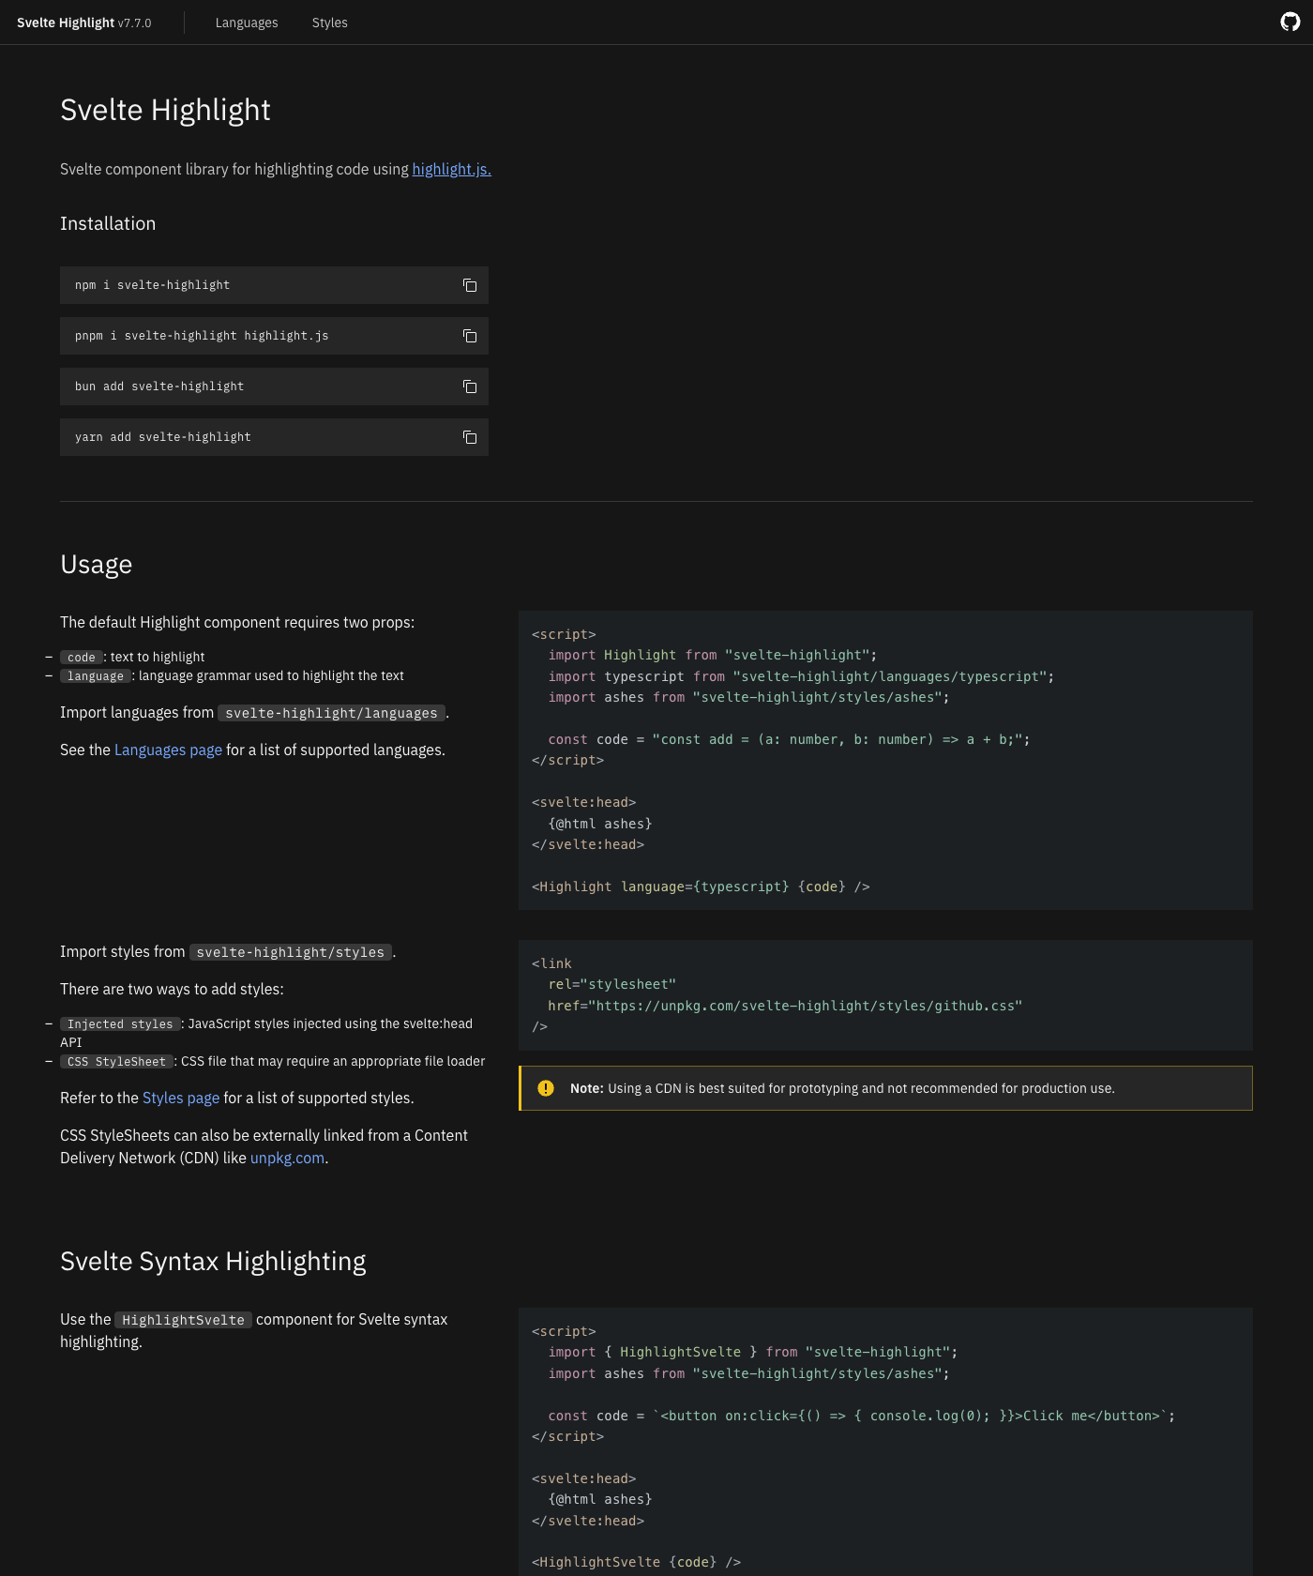The height and width of the screenshot is (1576, 1313).
Task: Click the yellow warning icon in the note
Action: click(x=546, y=1088)
